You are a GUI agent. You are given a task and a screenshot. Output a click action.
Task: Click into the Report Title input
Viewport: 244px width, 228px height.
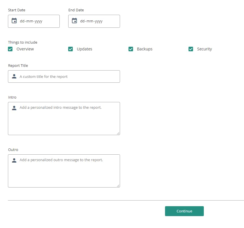(x=64, y=76)
